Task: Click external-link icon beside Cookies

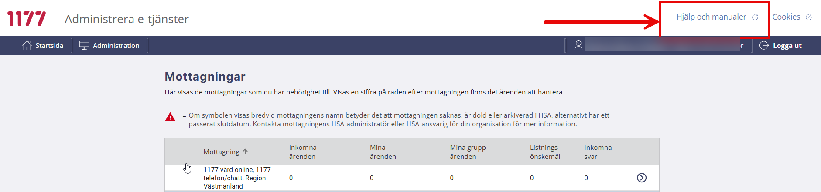Action: (x=808, y=17)
